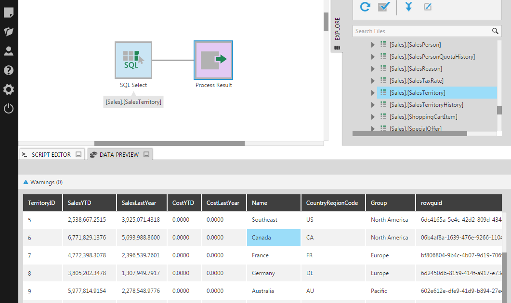511x303 pixels.
Task: Click the TerritoryID column header
Action: [x=42, y=203]
